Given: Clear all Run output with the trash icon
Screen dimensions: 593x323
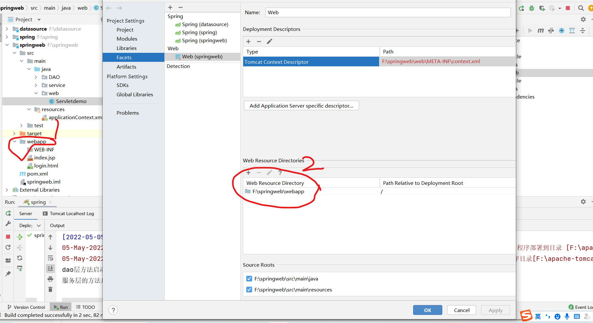Looking at the screenshot, I should [50, 290].
